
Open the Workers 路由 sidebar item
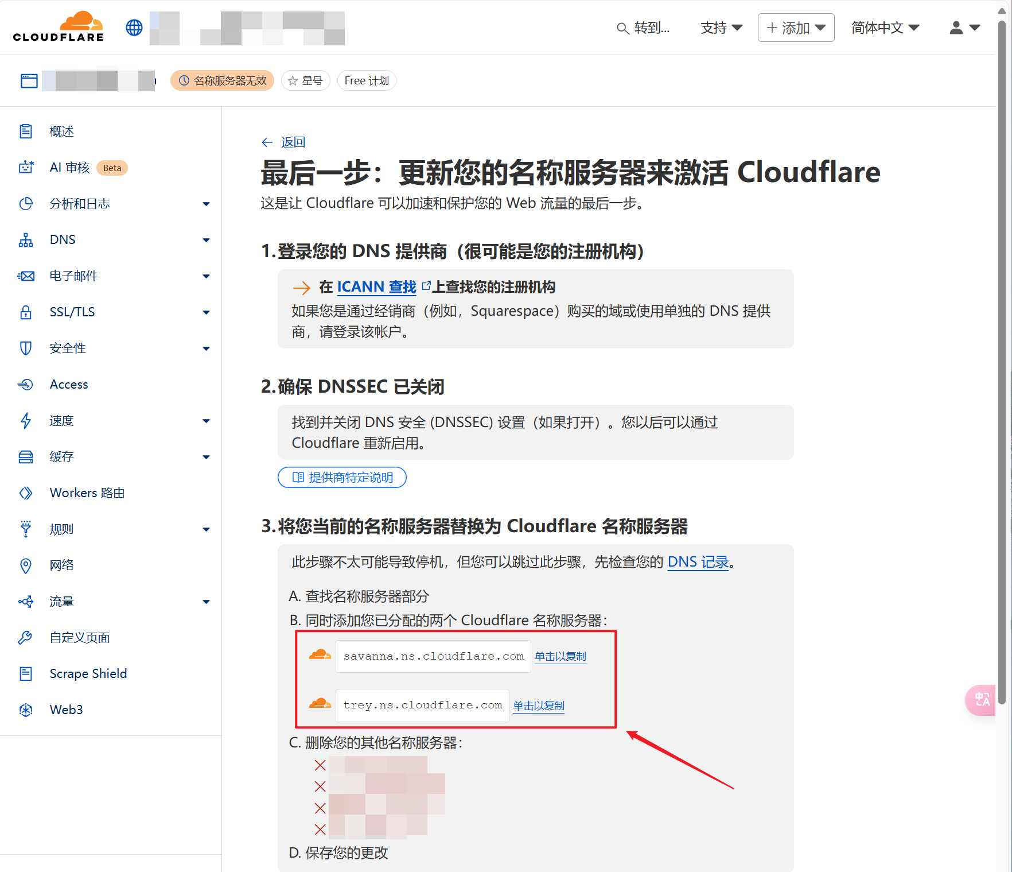click(x=87, y=493)
